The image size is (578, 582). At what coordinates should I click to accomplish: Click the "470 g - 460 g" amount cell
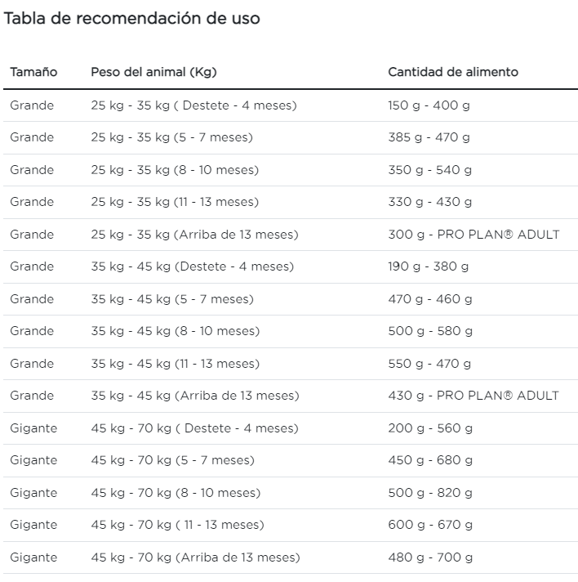tap(429, 299)
